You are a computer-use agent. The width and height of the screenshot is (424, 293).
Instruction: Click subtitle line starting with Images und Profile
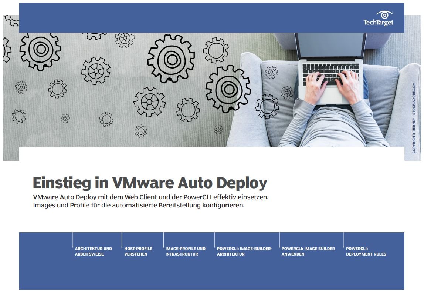point(139,205)
